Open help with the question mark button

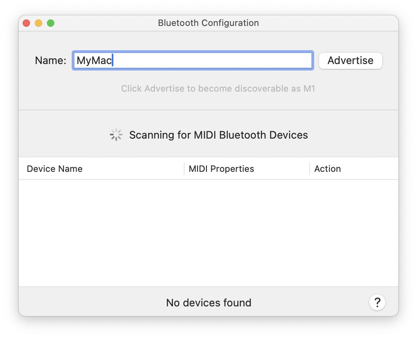click(377, 302)
